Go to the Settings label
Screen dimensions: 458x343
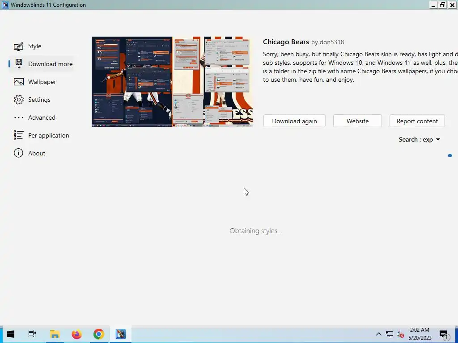(39, 100)
